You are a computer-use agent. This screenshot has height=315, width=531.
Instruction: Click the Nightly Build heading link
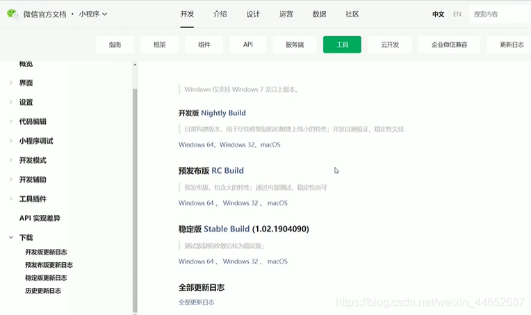point(224,113)
